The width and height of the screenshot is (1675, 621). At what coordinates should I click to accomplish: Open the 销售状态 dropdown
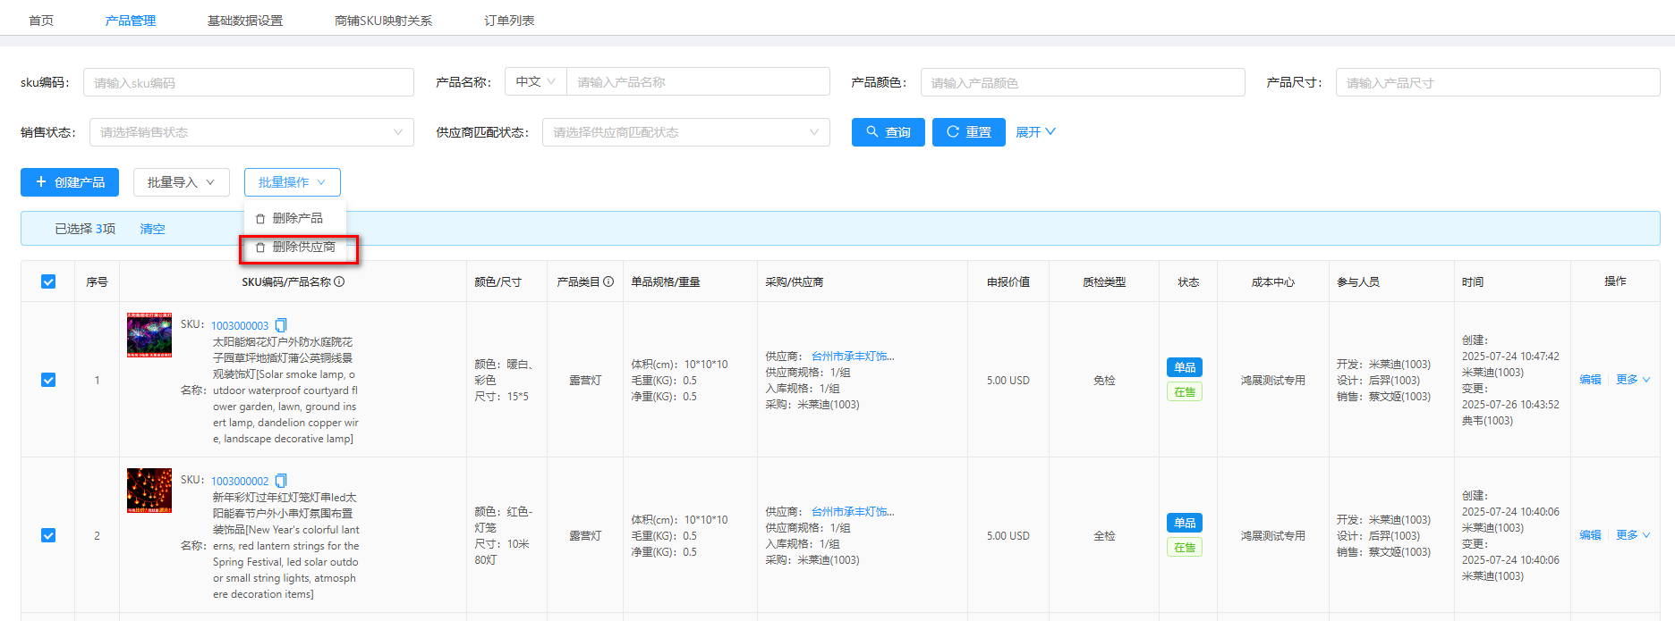pos(251,132)
